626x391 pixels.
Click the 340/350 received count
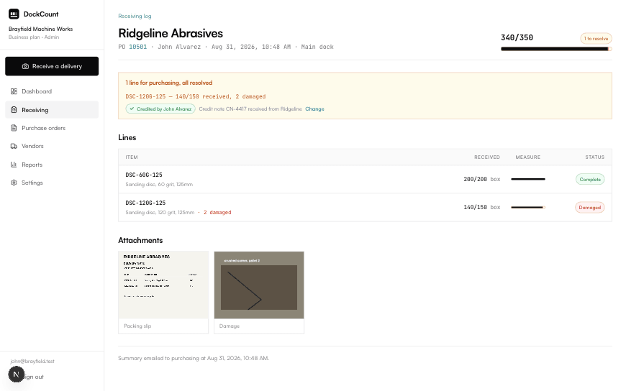pos(517,37)
